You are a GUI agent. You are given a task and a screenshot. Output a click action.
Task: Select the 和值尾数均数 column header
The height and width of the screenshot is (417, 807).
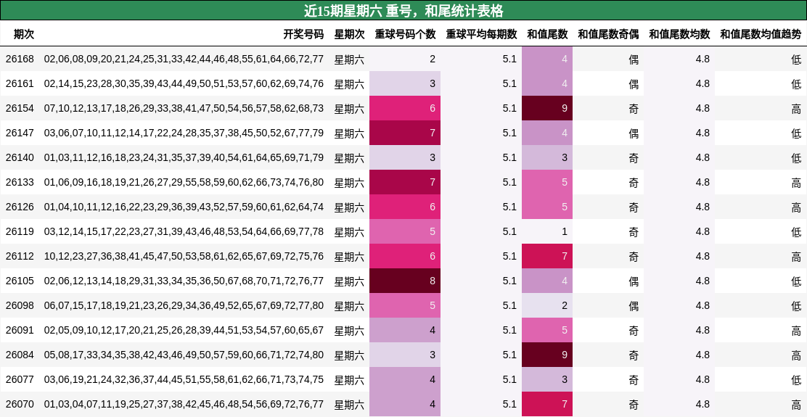tap(679, 35)
